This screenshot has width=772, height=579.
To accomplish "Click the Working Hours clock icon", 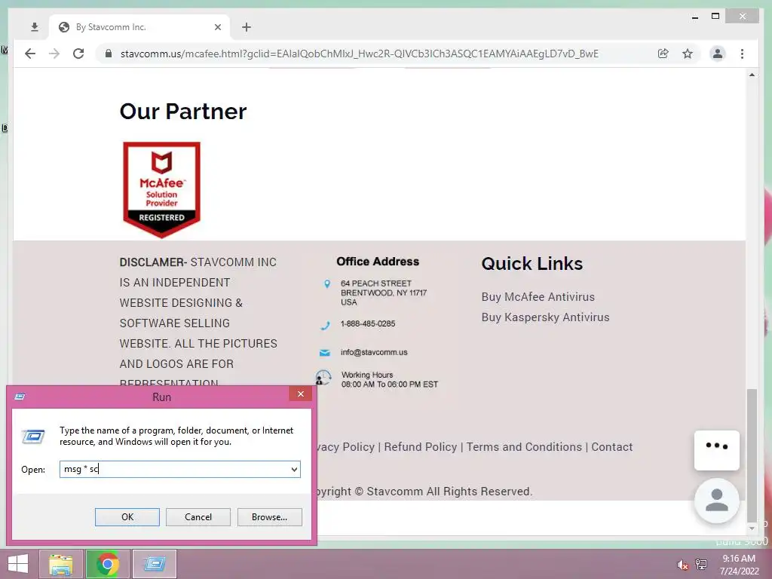I will point(323,378).
